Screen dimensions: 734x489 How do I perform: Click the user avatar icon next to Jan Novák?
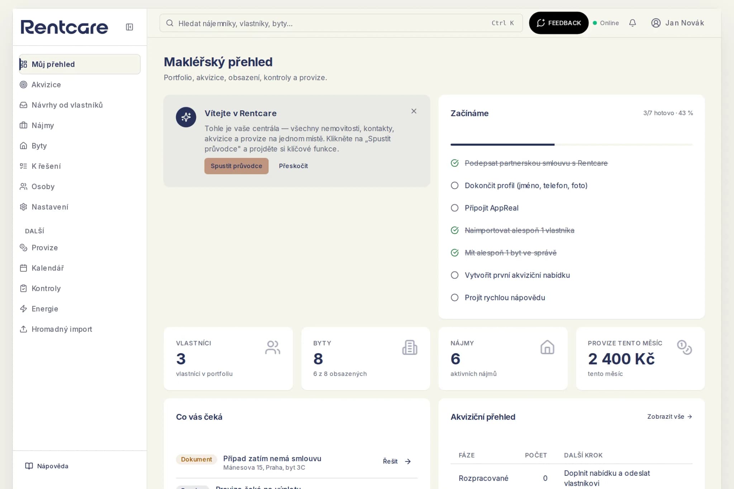coord(656,23)
